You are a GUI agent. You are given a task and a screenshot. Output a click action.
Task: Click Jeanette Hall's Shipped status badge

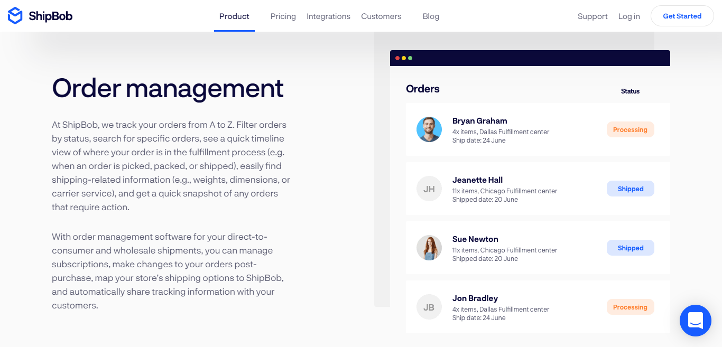[631, 189]
